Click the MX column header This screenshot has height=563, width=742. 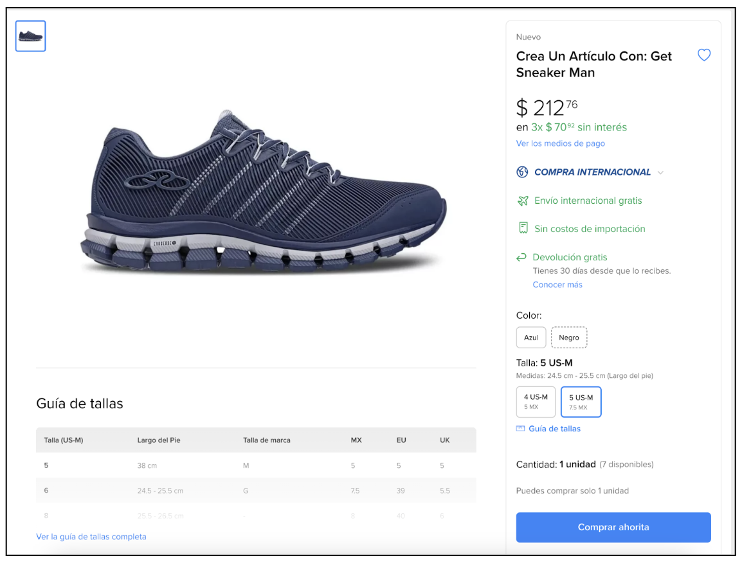356,440
